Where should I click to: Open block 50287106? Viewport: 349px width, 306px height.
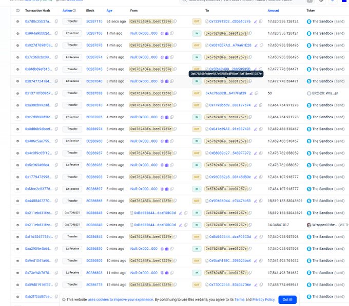pyautogui.click(x=94, y=33)
